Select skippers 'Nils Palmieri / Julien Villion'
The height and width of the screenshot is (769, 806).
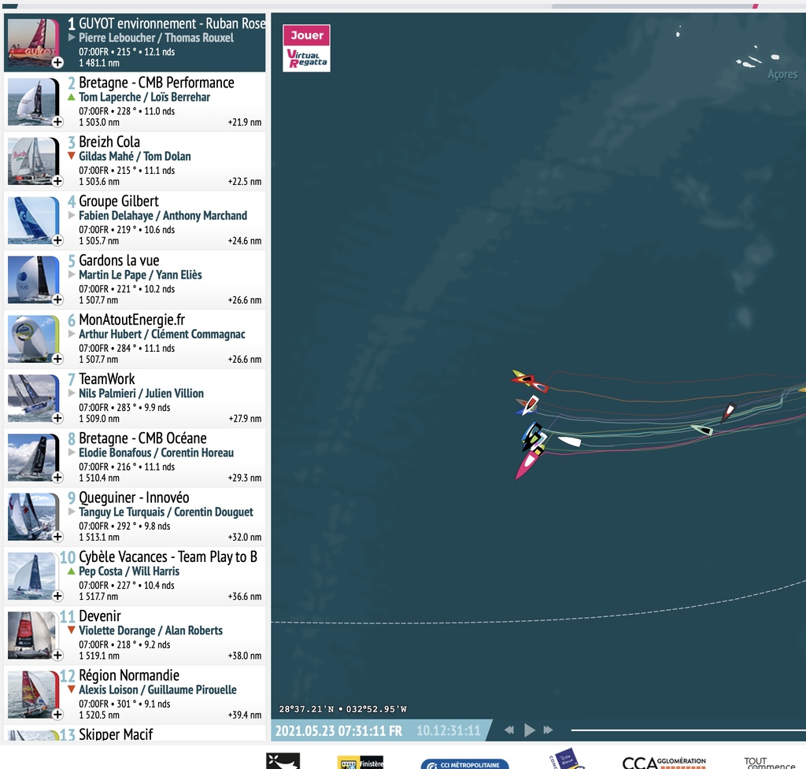pos(142,394)
